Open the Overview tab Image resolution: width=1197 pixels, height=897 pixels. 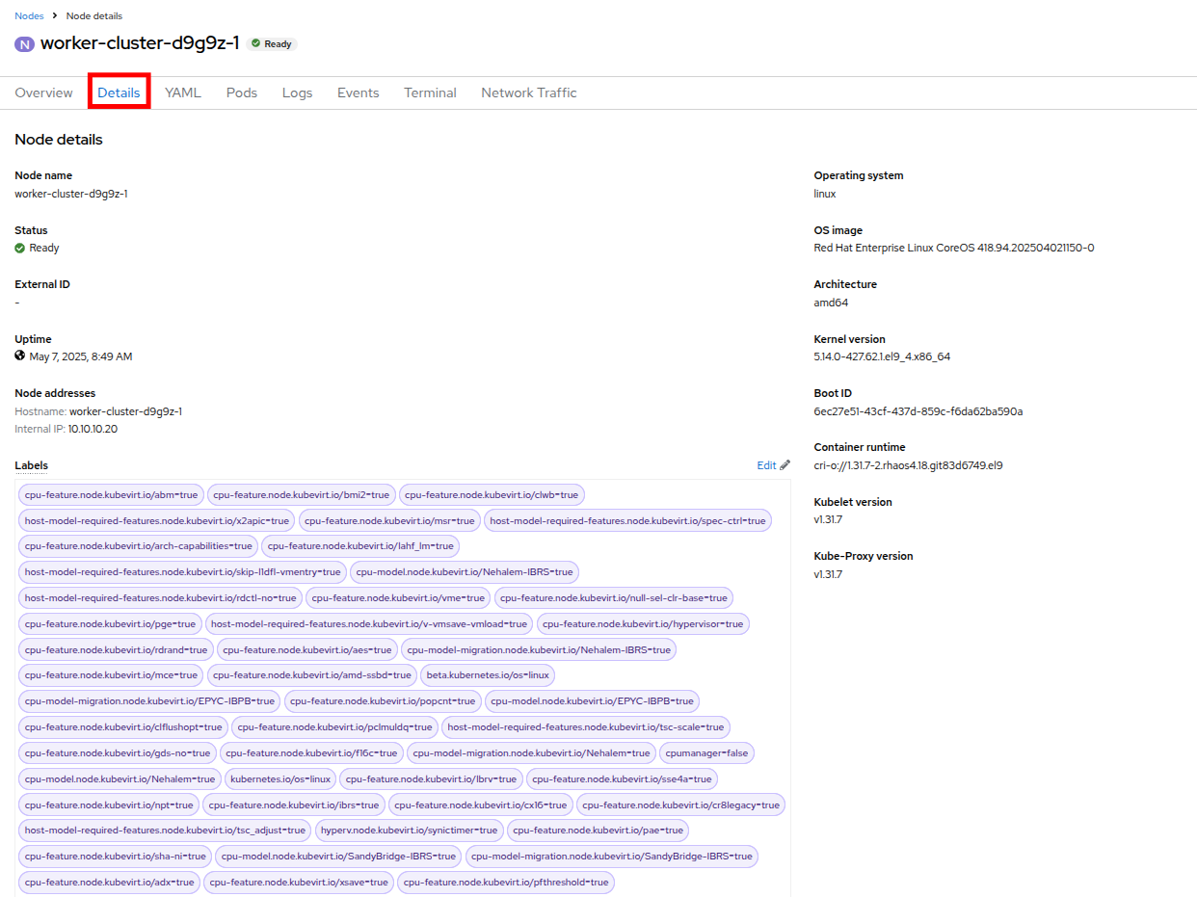point(43,93)
